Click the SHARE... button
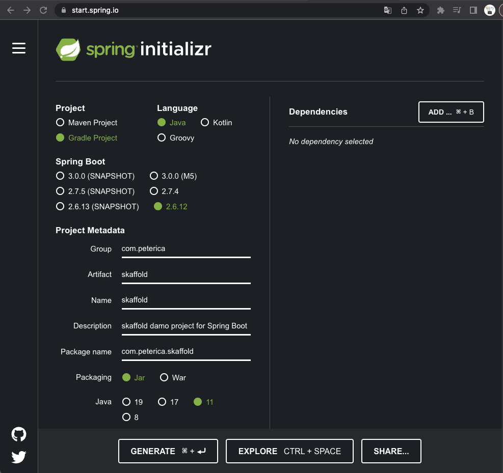Viewport: 503px width, 473px height. click(391, 451)
